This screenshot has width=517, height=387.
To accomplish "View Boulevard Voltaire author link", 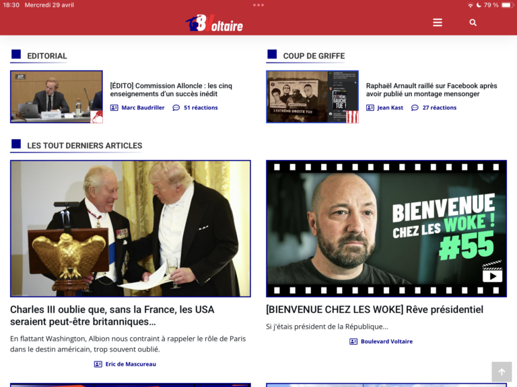I will [386, 341].
